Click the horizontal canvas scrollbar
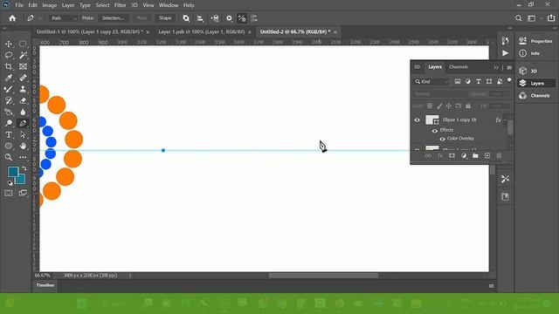Image resolution: width=559 pixels, height=314 pixels. click(x=323, y=276)
